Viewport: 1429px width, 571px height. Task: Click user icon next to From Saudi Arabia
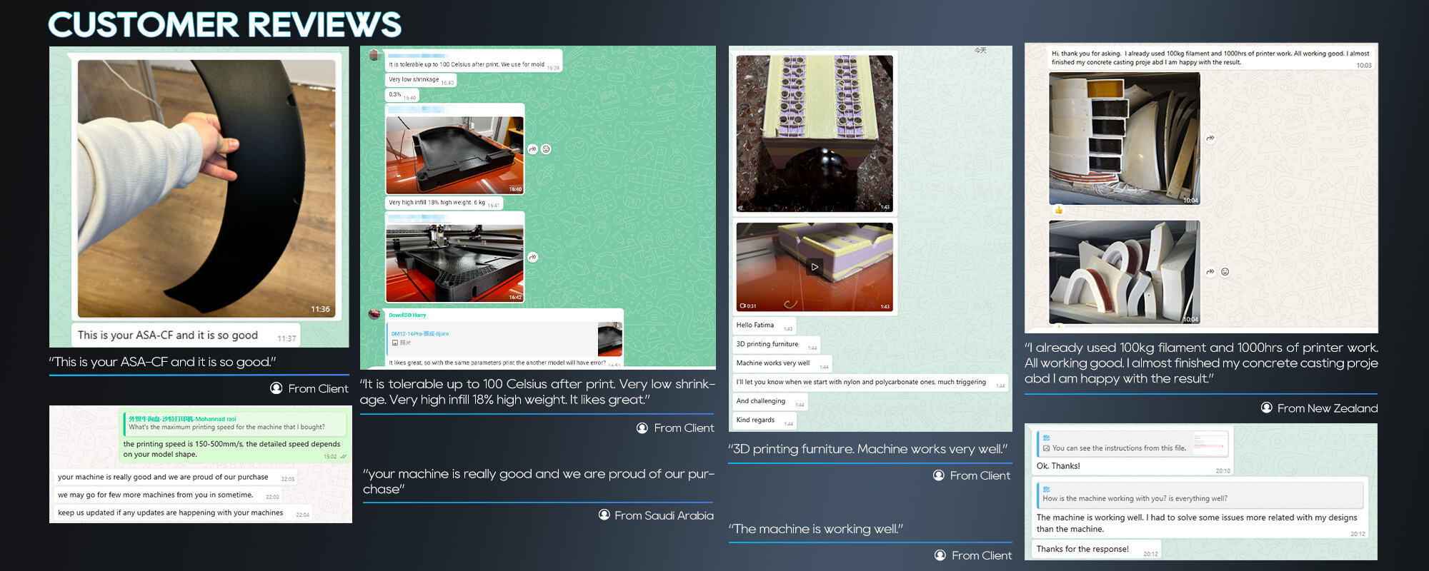click(x=604, y=515)
